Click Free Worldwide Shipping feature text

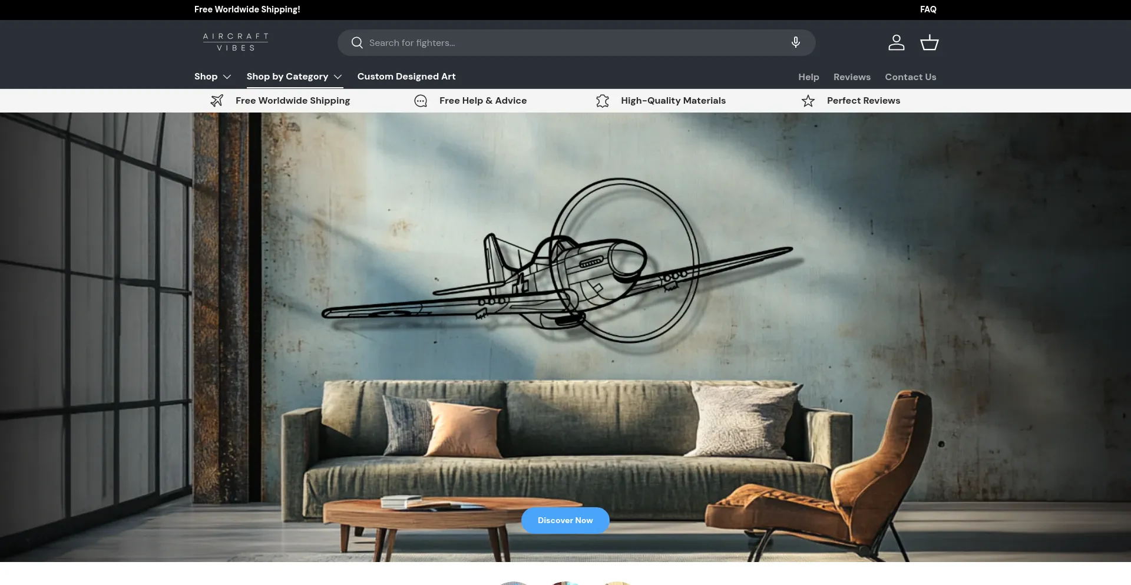(293, 101)
